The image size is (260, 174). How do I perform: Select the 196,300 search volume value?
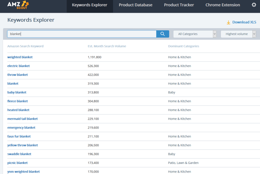(x=93, y=154)
